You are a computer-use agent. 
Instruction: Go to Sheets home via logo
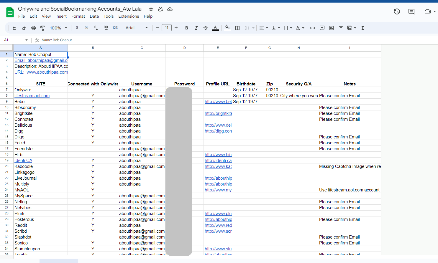click(10, 13)
